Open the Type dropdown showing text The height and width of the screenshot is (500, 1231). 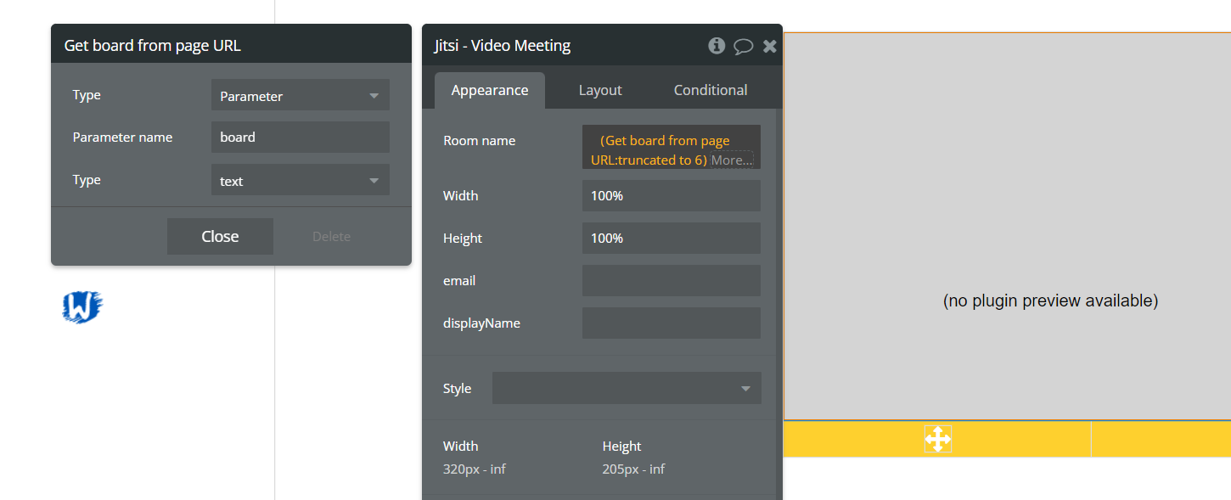(301, 180)
